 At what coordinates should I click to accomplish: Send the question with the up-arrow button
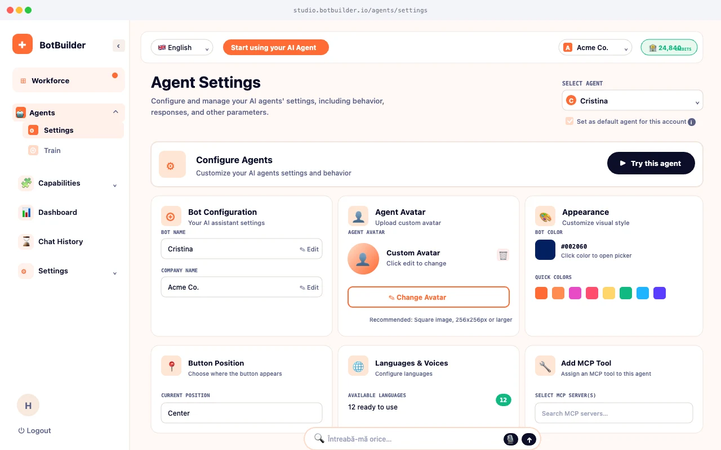(528, 439)
